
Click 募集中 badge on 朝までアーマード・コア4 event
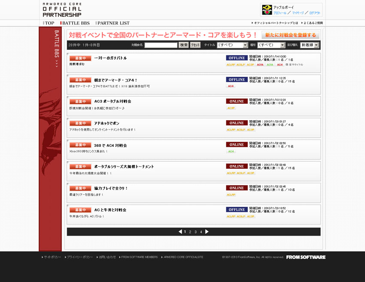coord(80,80)
